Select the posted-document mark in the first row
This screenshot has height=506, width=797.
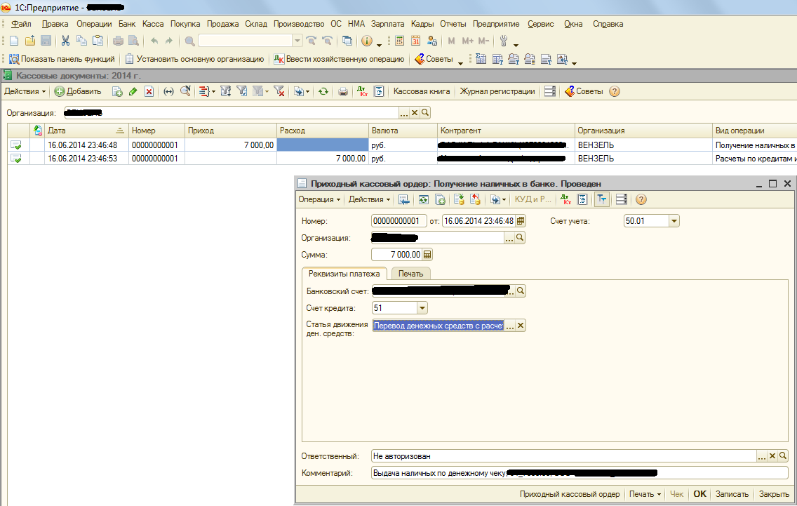point(15,145)
